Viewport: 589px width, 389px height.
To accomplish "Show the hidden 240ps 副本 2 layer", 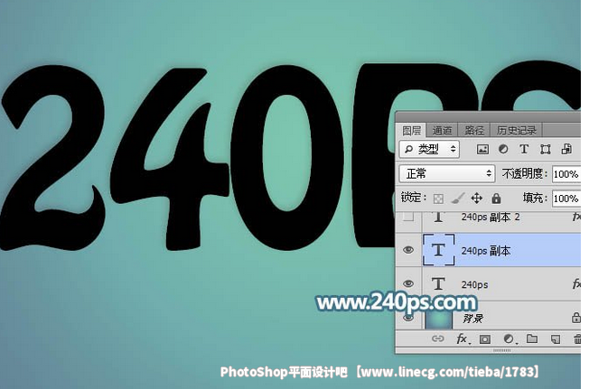I will (x=408, y=217).
